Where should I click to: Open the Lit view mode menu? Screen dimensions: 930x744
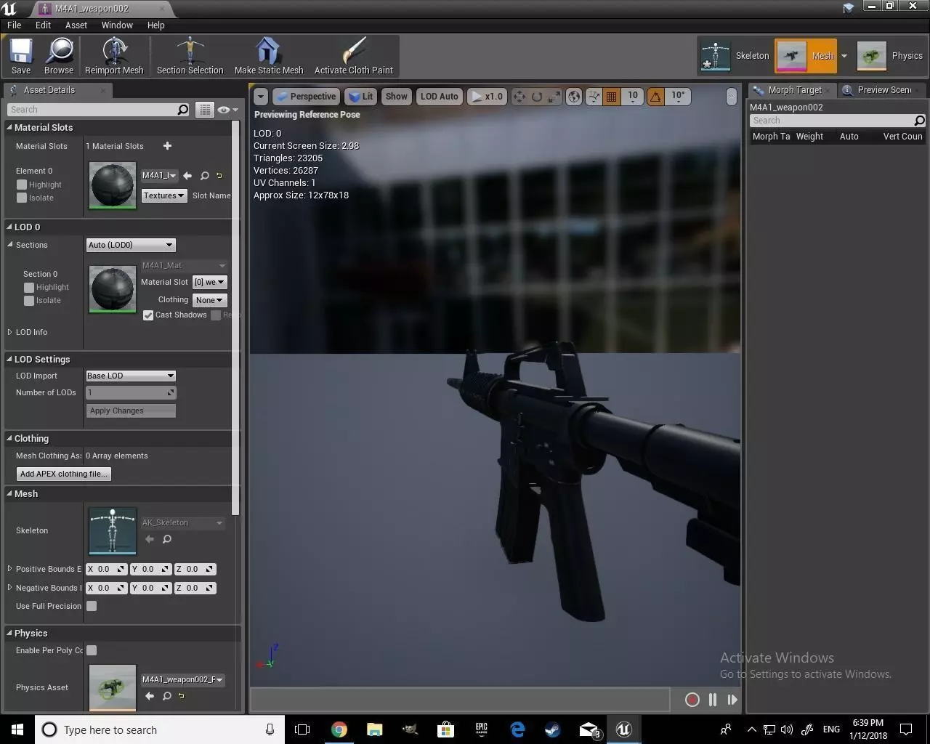coord(361,96)
